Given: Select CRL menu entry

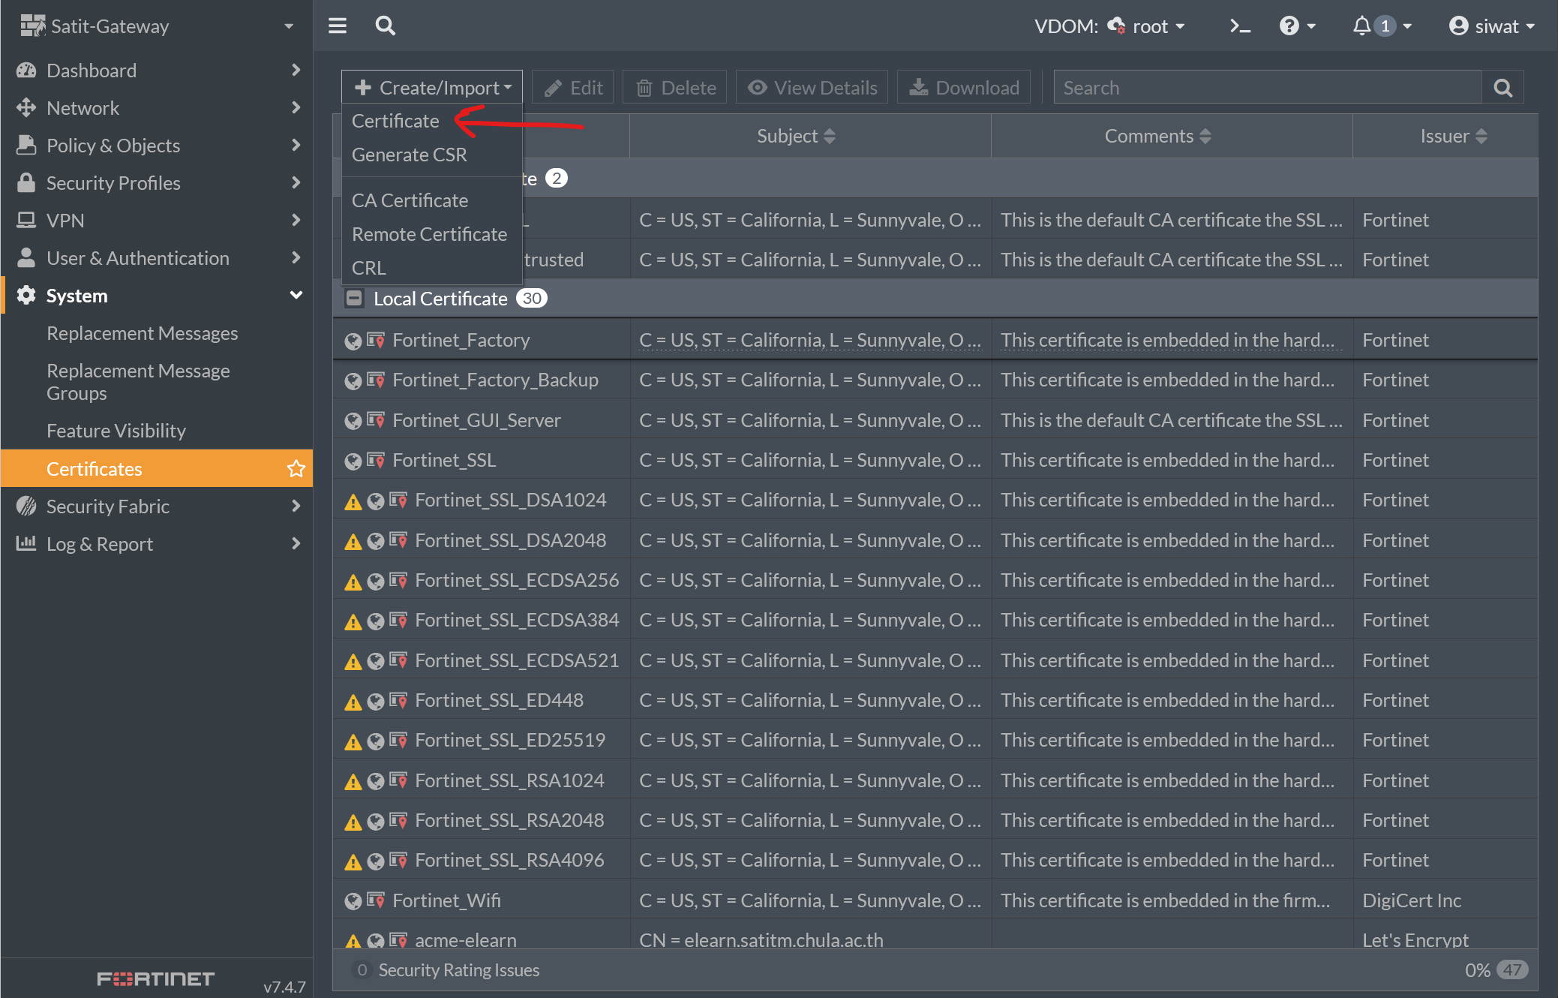Looking at the screenshot, I should [x=368, y=268].
